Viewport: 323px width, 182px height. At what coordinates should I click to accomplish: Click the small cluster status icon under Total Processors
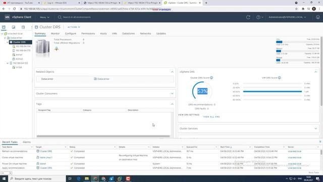point(57,49)
